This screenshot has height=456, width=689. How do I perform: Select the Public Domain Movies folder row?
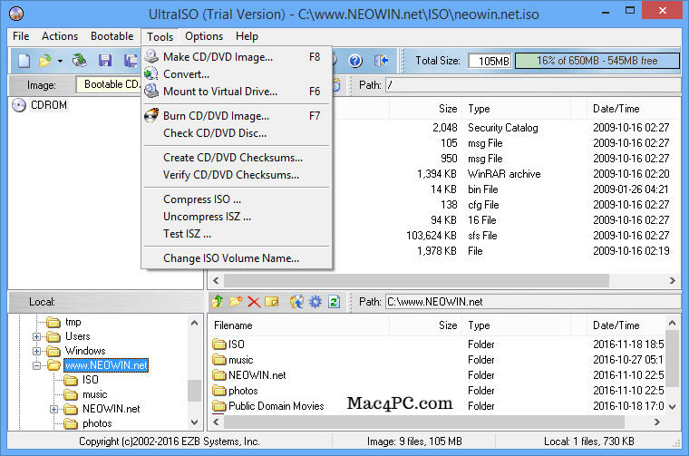[x=438, y=406]
